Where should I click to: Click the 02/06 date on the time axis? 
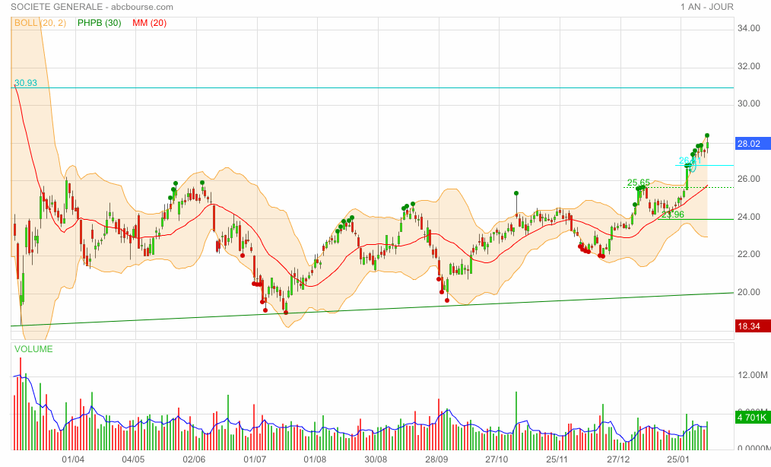point(194,459)
